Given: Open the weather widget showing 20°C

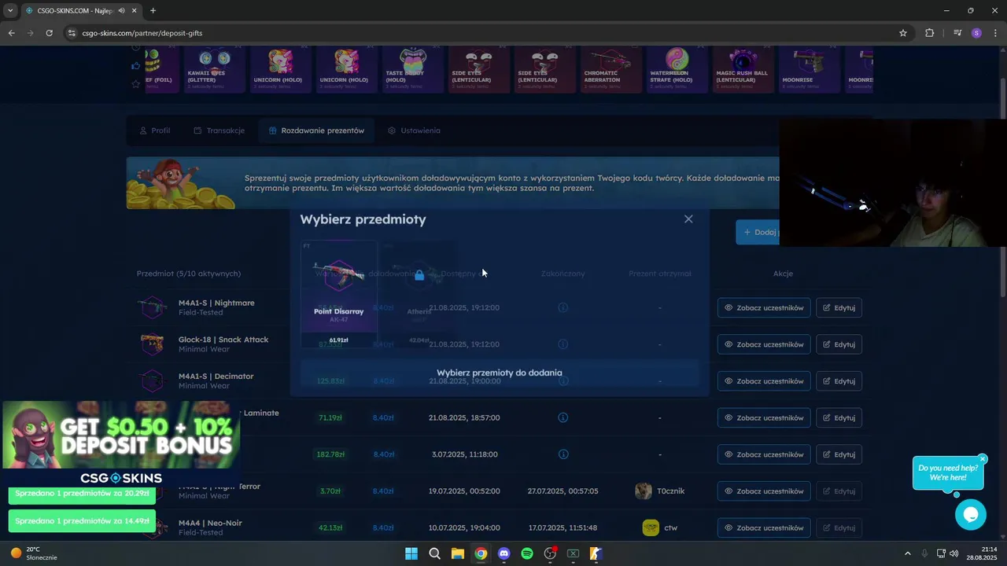Looking at the screenshot, I should 33,553.
